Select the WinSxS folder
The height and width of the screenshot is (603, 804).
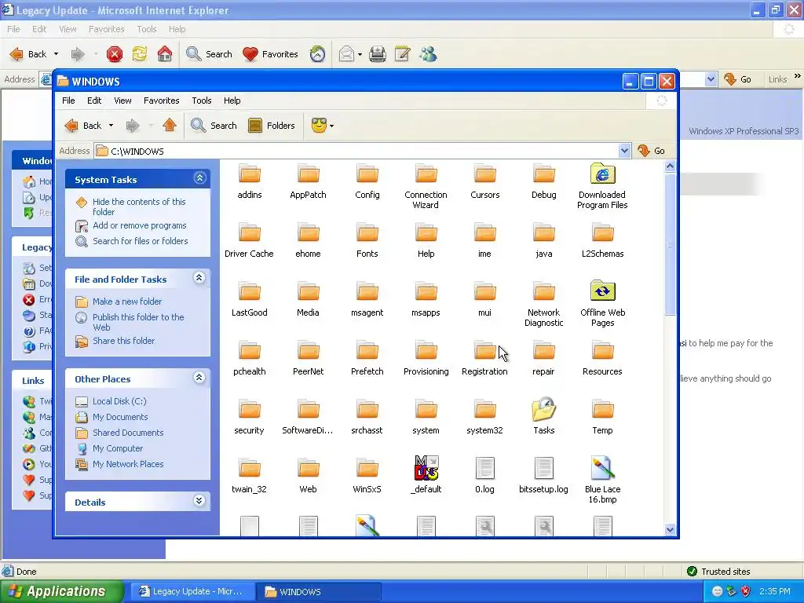point(367,476)
